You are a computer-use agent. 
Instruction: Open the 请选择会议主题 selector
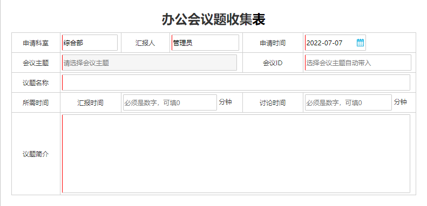pos(150,63)
